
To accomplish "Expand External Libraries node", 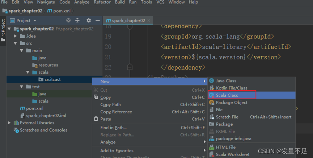I will [9, 123].
